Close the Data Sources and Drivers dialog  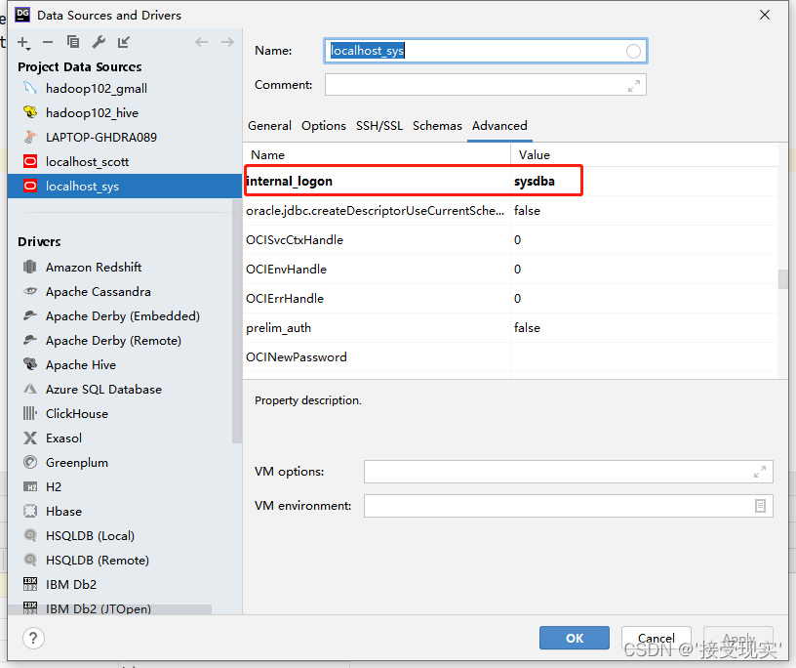click(x=765, y=16)
